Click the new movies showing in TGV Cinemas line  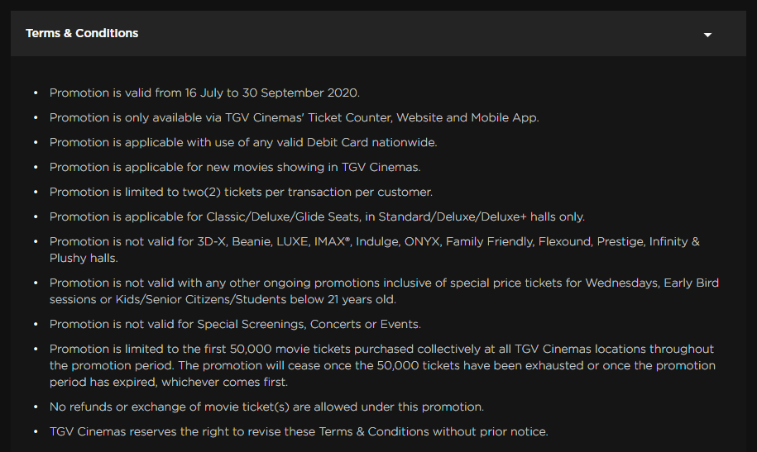pyautogui.click(x=235, y=167)
